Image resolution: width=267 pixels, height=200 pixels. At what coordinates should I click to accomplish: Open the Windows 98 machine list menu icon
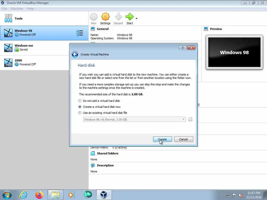pyautogui.click(x=80, y=33)
